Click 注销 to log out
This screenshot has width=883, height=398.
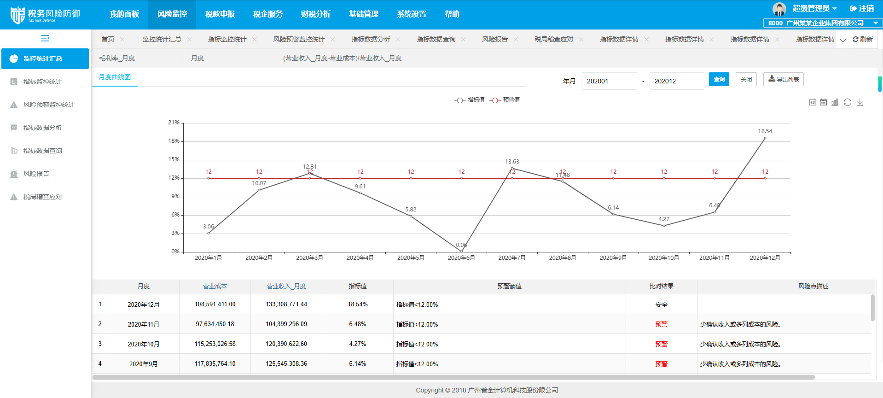coord(862,8)
